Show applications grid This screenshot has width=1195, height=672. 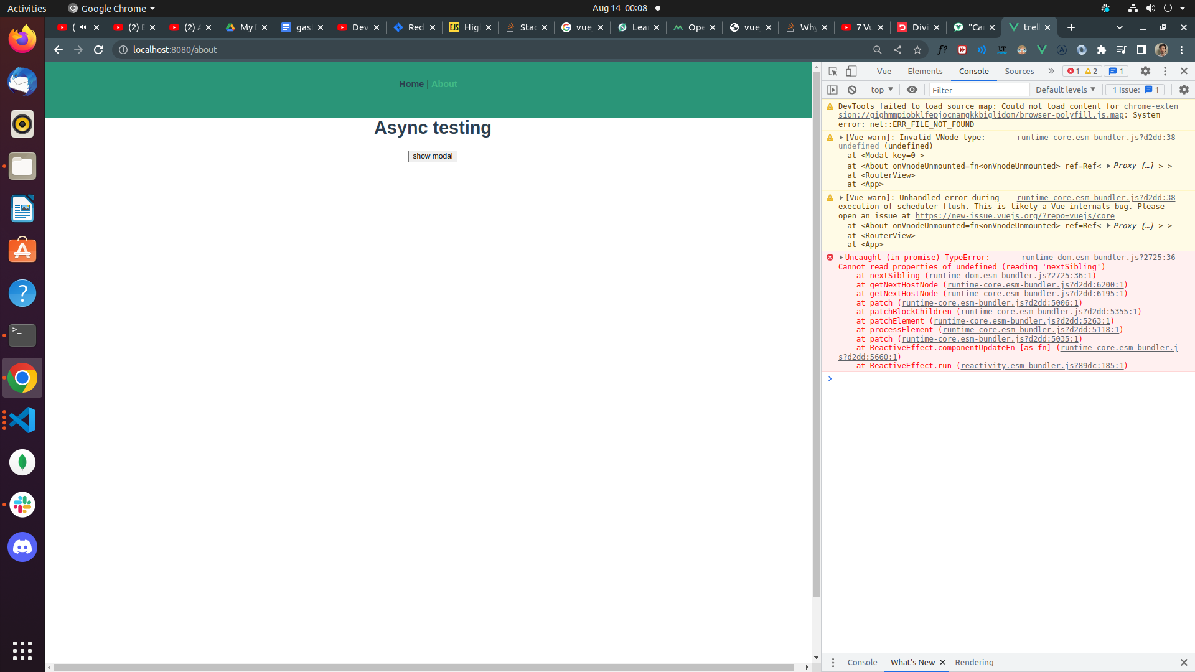point(22,650)
